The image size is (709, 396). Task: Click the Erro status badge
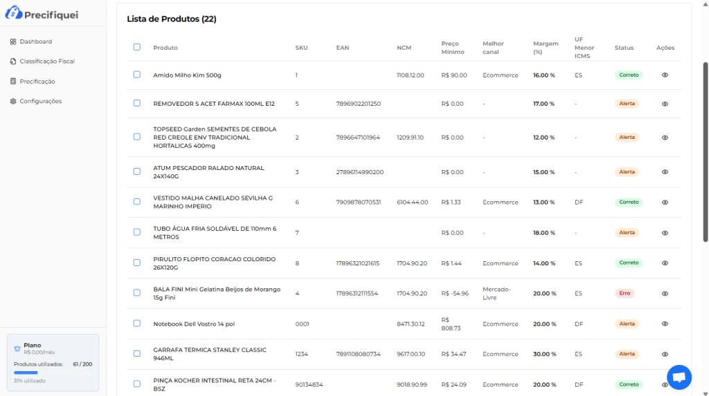[625, 293]
